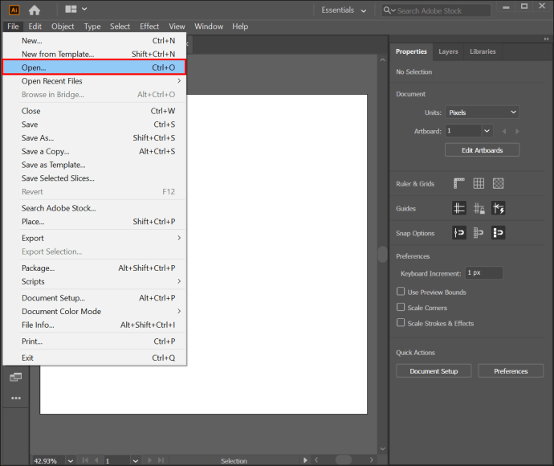Switch to the Layers tab
This screenshot has height=466, width=554.
click(x=448, y=51)
